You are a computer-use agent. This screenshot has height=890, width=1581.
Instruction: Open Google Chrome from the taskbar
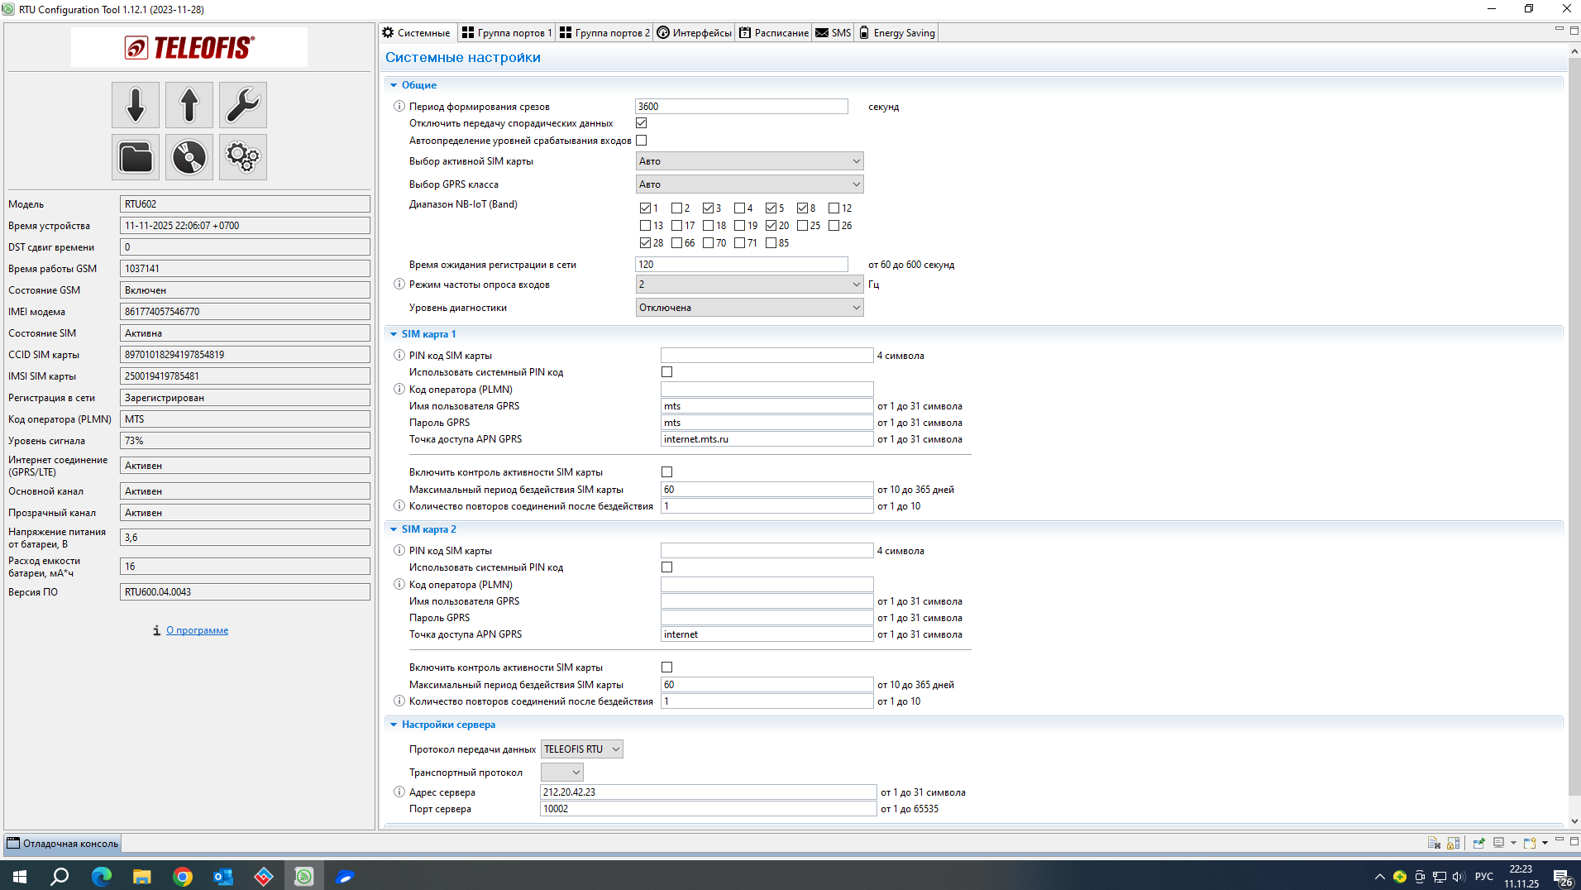(x=183, y=876)
